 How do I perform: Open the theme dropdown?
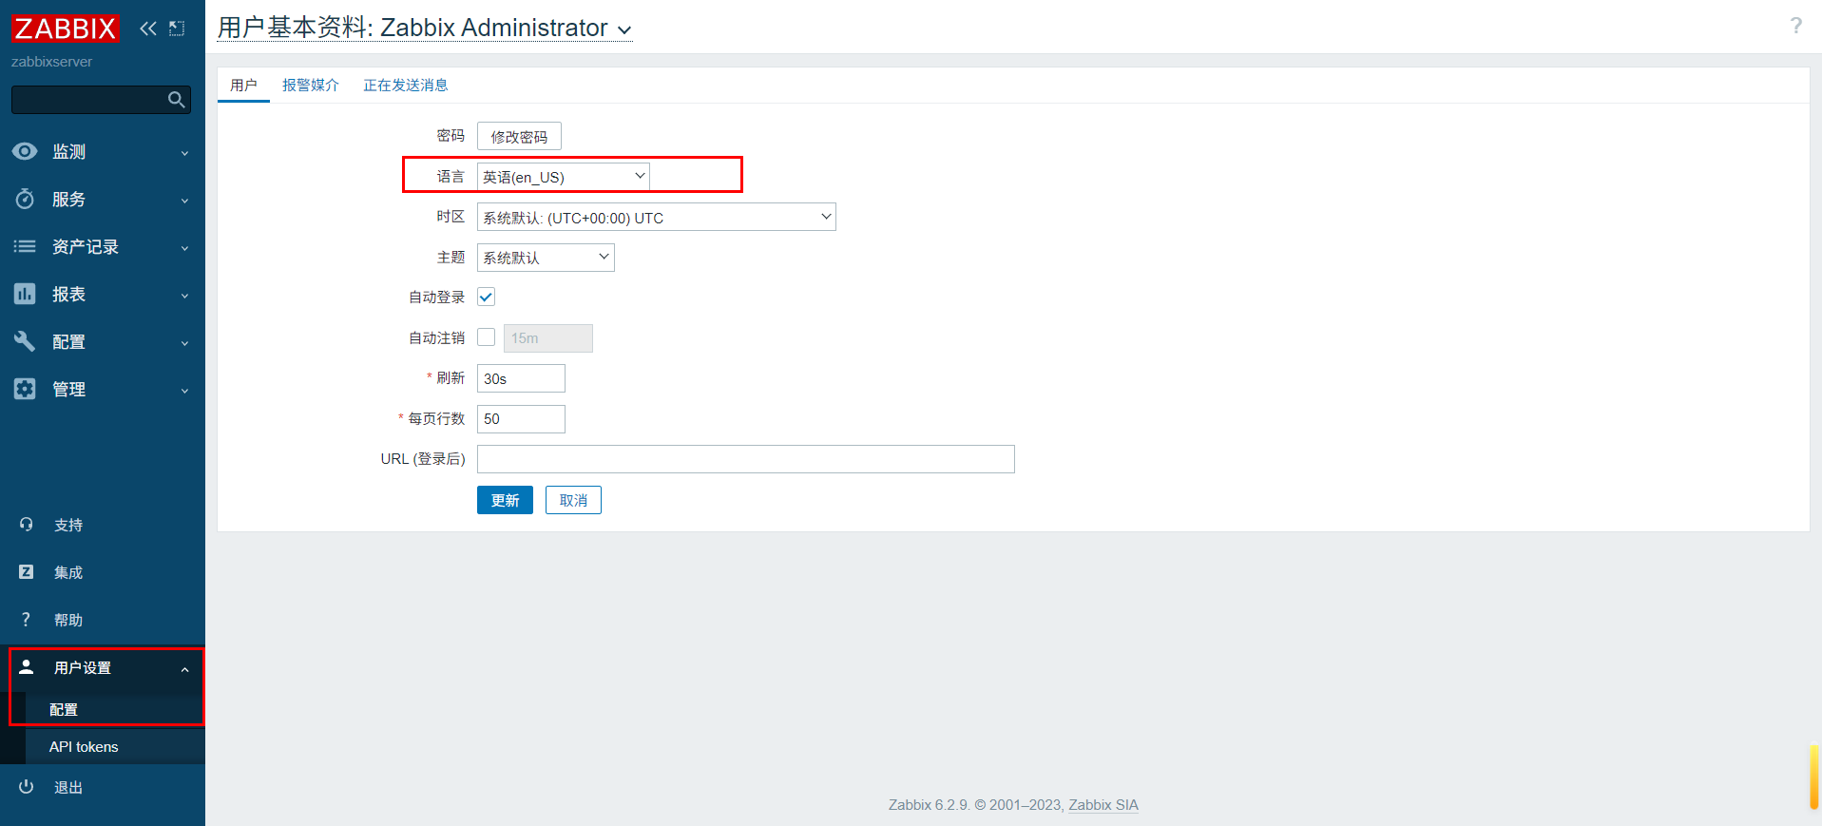click(x=546, y=258)
